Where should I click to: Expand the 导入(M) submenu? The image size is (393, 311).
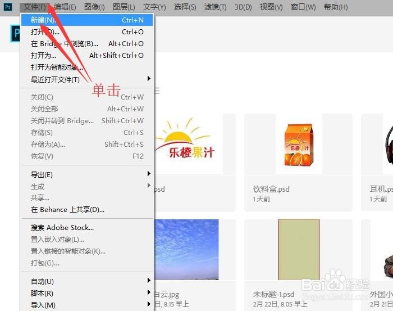87,305
